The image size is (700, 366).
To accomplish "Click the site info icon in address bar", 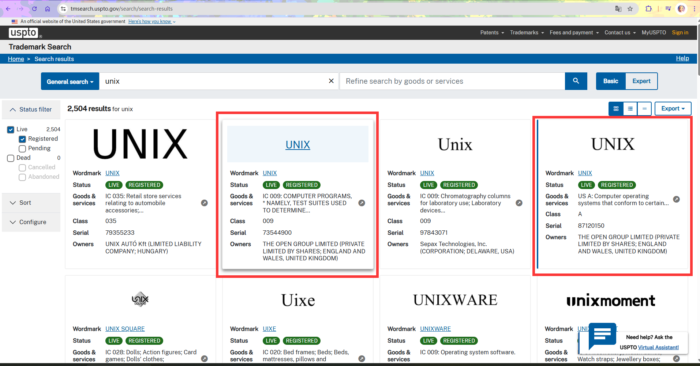I will 63,9.
